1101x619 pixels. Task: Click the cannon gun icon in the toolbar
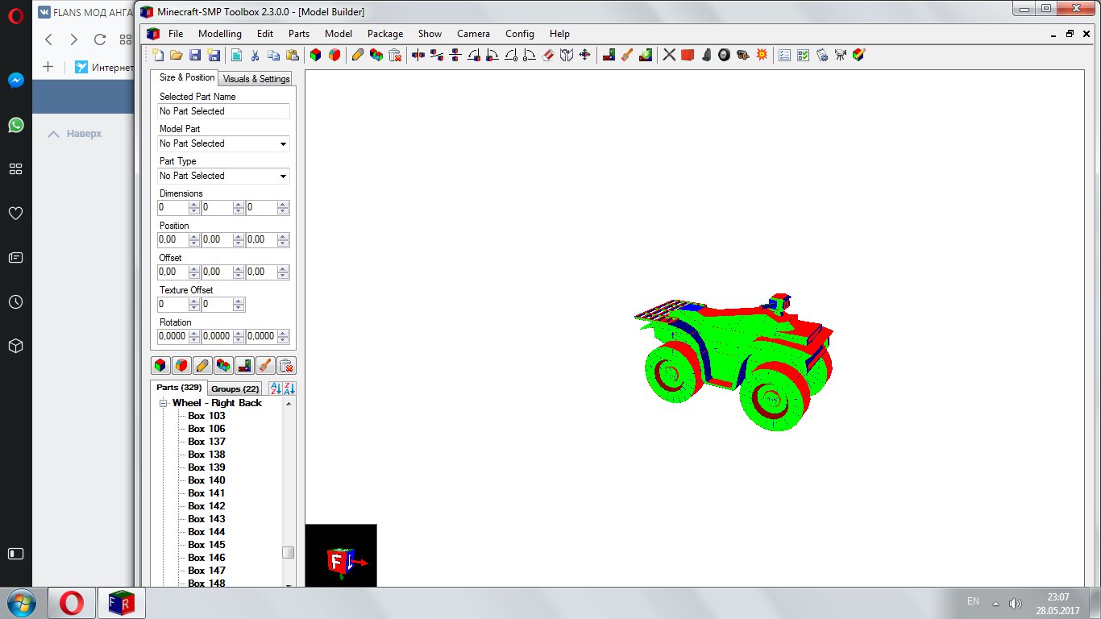point(742,55)
